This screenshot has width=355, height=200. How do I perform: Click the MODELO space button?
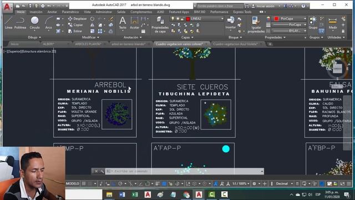pos(73,183)
